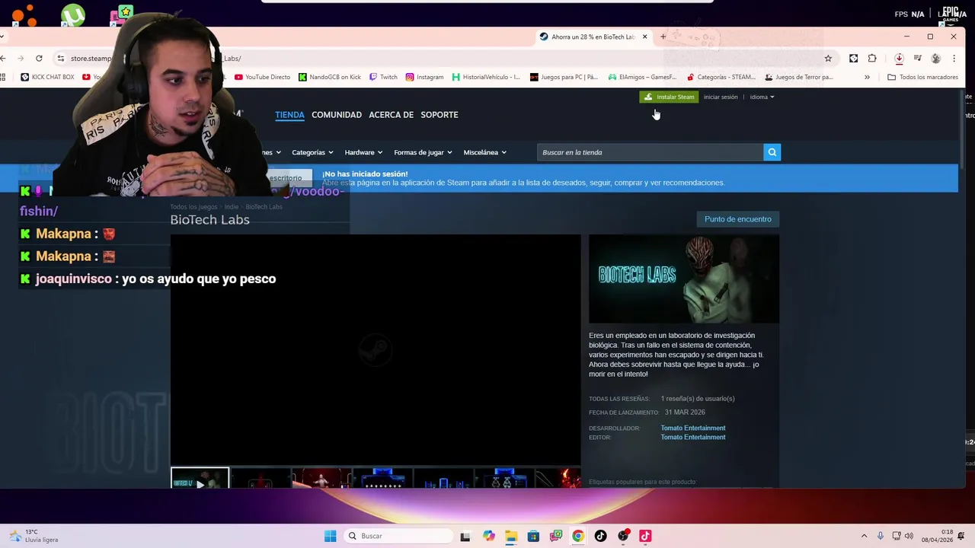
Task: Open the ACERCA DE section
Action: click(391, 115)
